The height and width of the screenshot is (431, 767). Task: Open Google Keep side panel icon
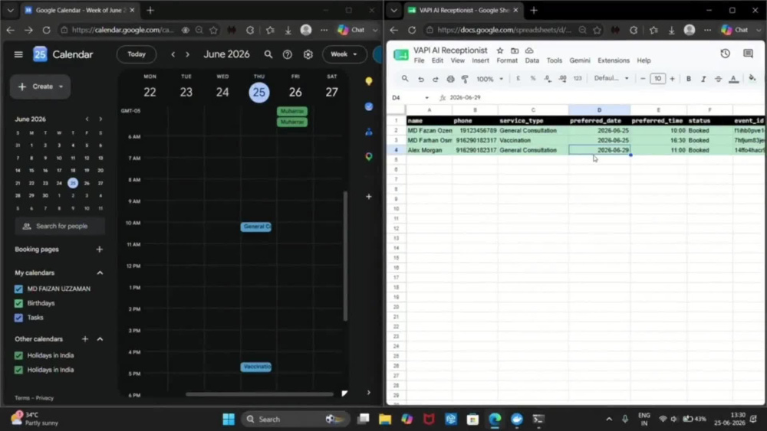[369, 81]
